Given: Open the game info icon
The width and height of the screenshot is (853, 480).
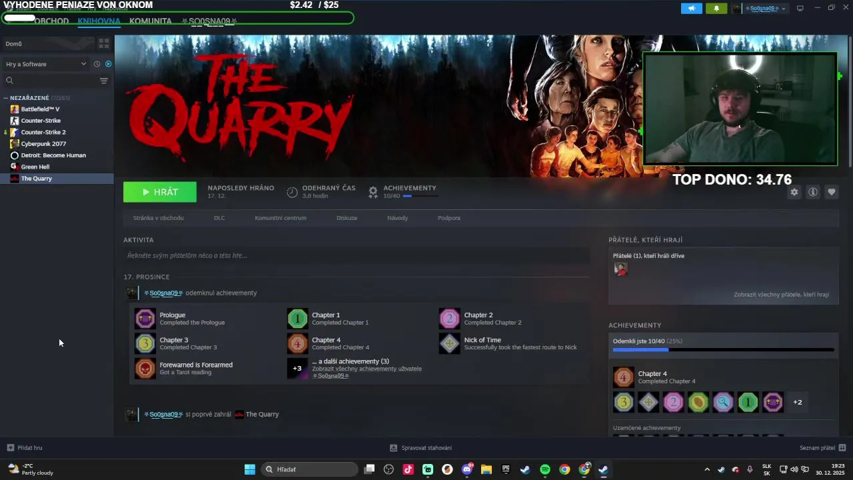Looking at the screenshot, I should [812, 192].
